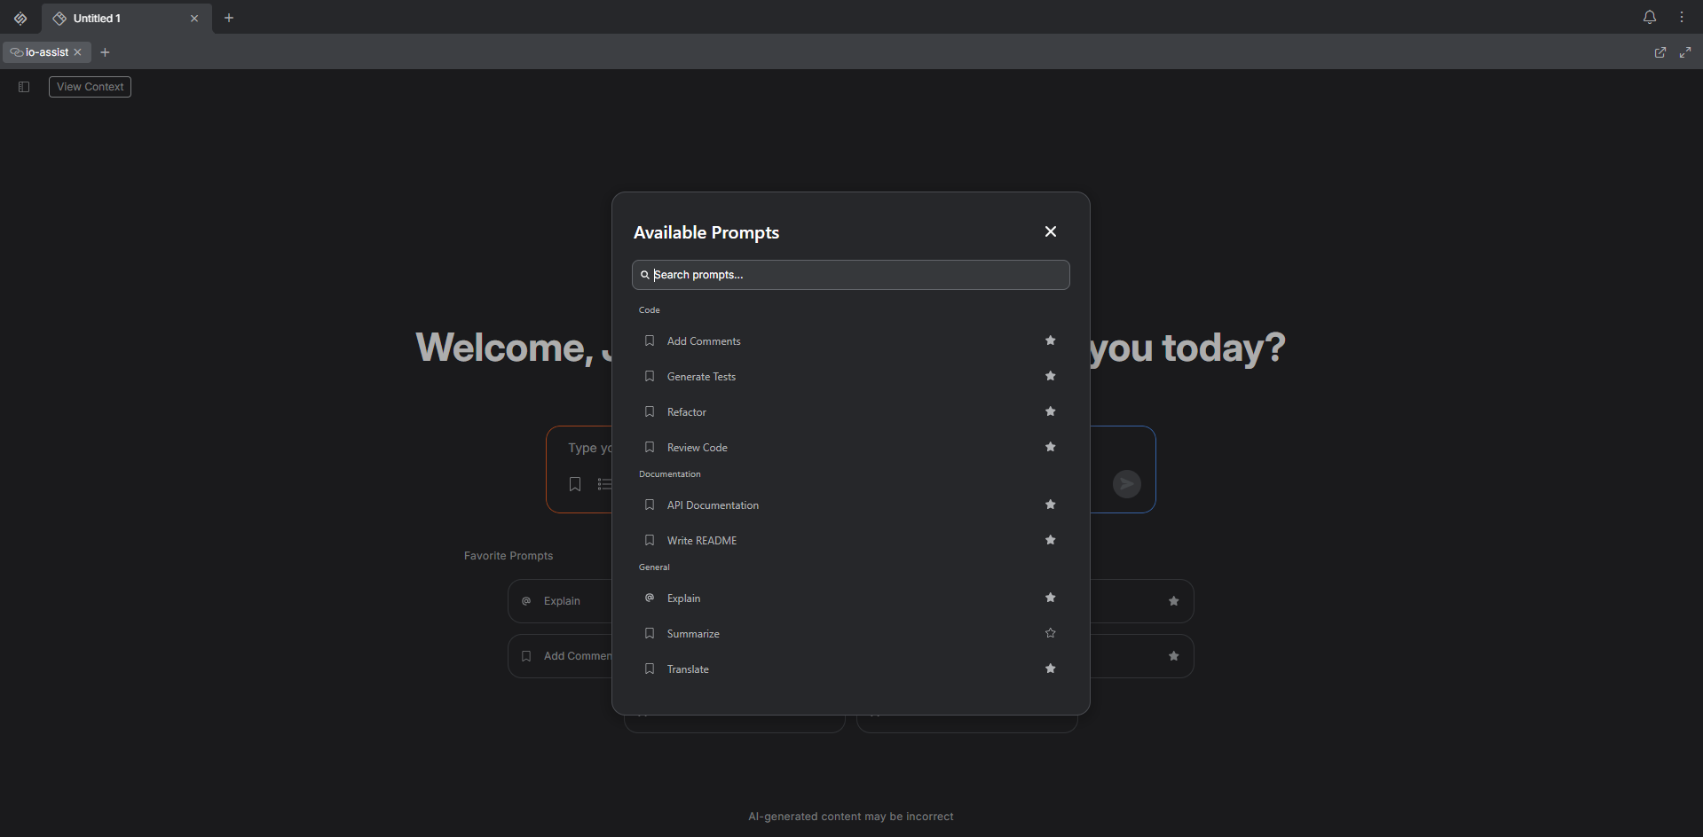Click the Search prompts input field
This screenshot has width=1703, height=837.
[x=850, y=275]
